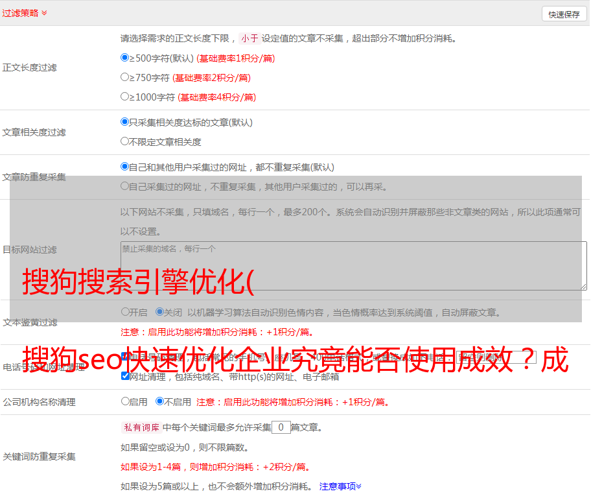
Task: Click the 私有词库 tag
Action: [142, 427]
